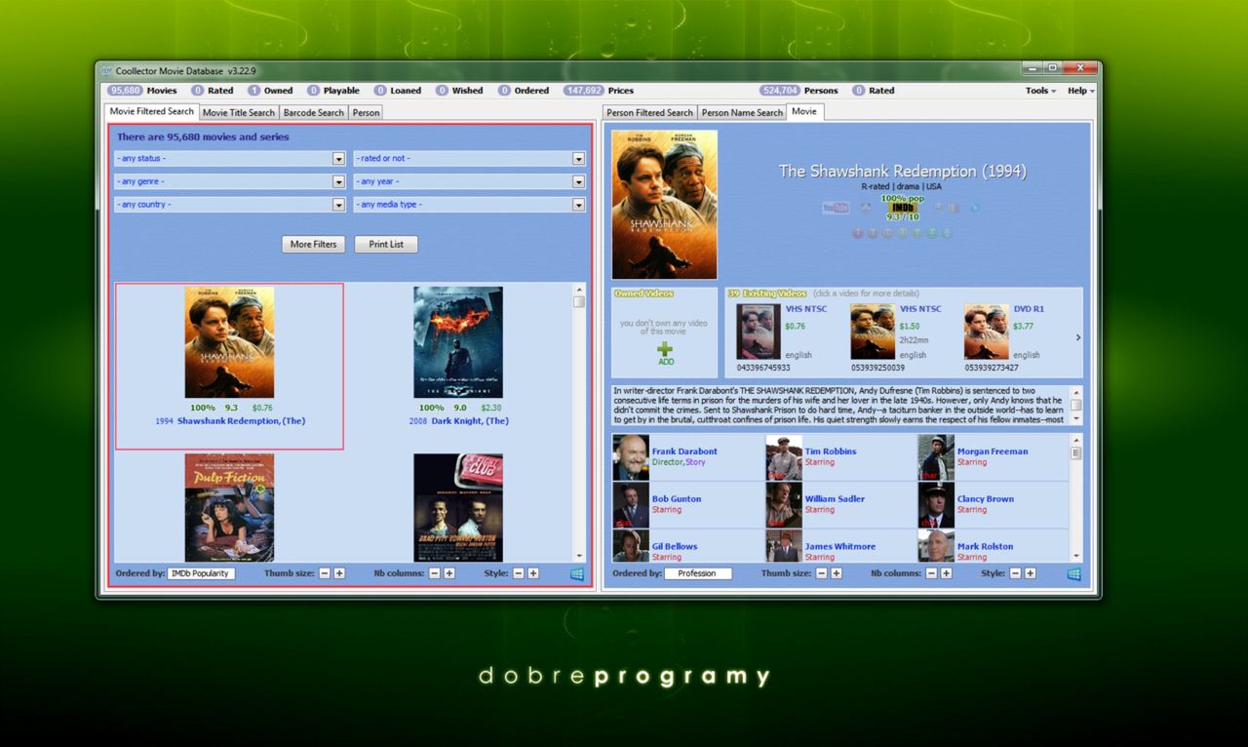Click Style plus in cast panel
This screenshot has width=1248, height=747.
[1031, 573]
